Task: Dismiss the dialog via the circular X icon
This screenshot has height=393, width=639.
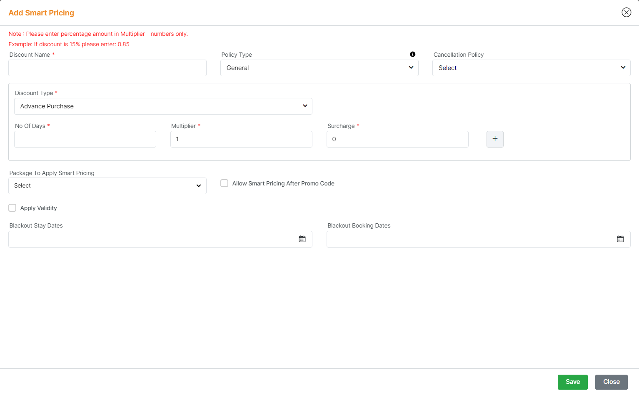Action: click(x=626, y=12)
